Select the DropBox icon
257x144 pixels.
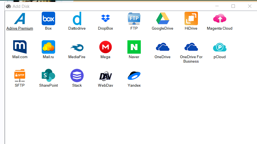106,18
